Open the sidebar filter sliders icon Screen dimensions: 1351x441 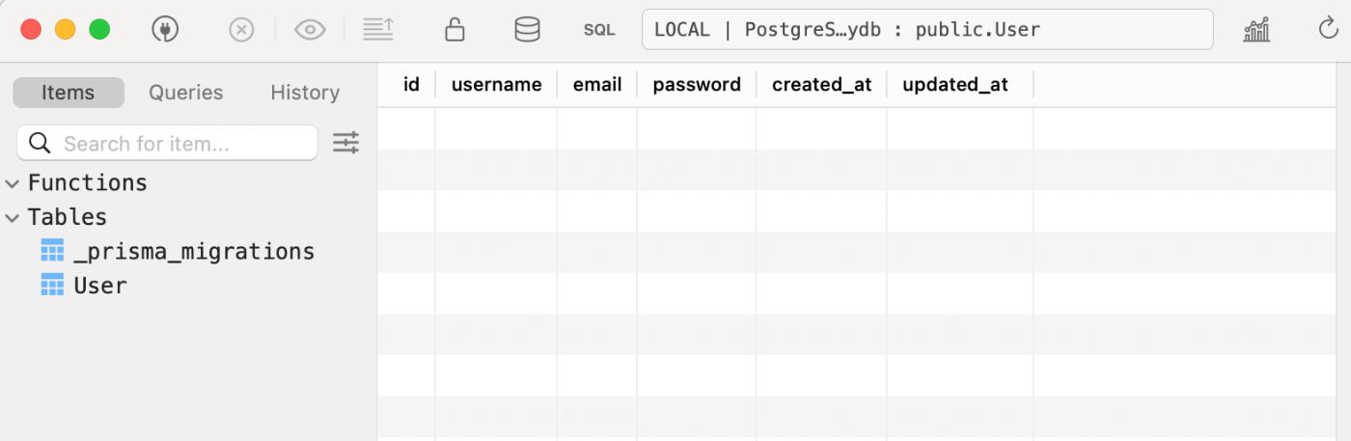[x=345, y=143]
